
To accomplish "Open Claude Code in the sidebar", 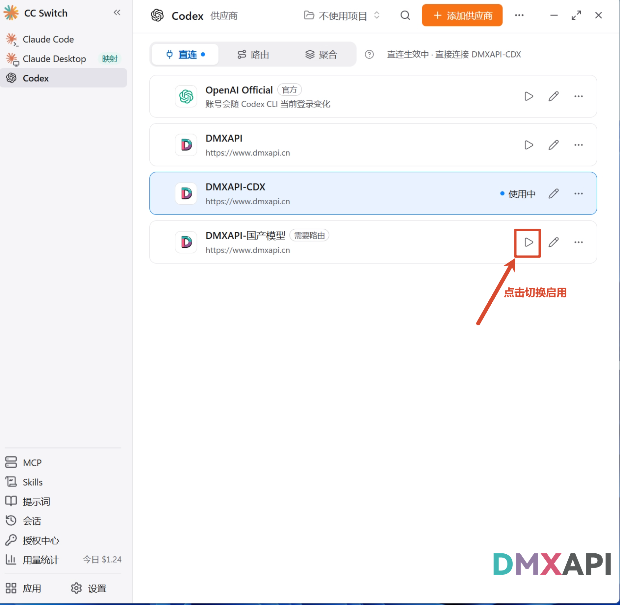I will coord(64,39).
